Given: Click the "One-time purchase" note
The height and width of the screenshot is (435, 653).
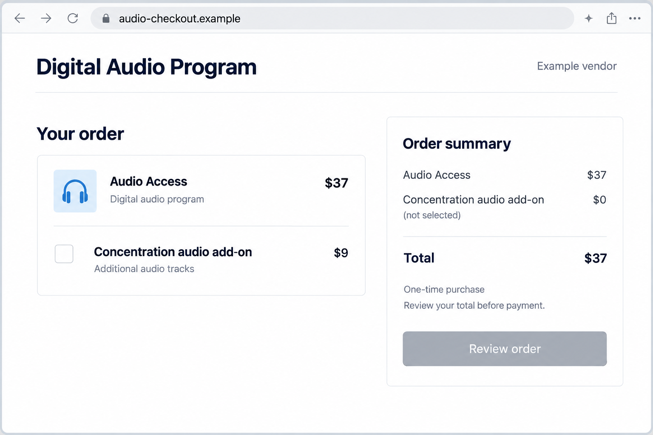Looking at the screenshot, I should [x=444, y=290].
